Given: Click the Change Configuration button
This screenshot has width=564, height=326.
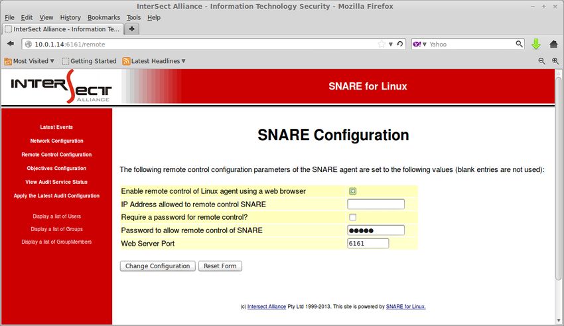Looking at the screenshot, I should click(x=157, y=266).
